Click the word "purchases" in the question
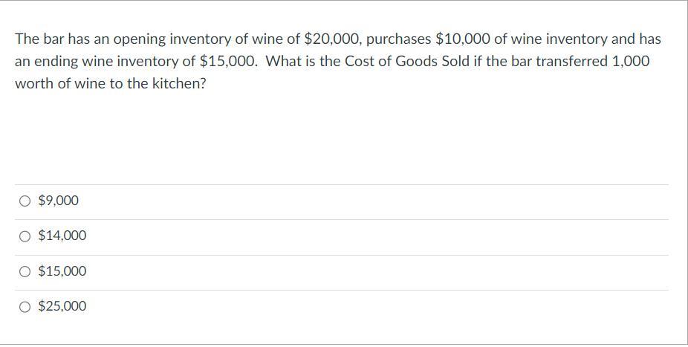The width and height of the screenshot is (688, 347). coord(399,39)
